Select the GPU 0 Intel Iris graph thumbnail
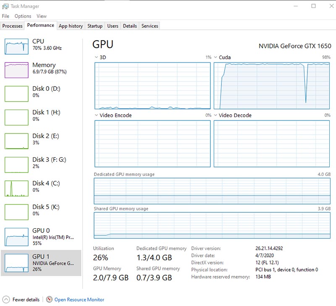336x306 pixels. [16, 237]
